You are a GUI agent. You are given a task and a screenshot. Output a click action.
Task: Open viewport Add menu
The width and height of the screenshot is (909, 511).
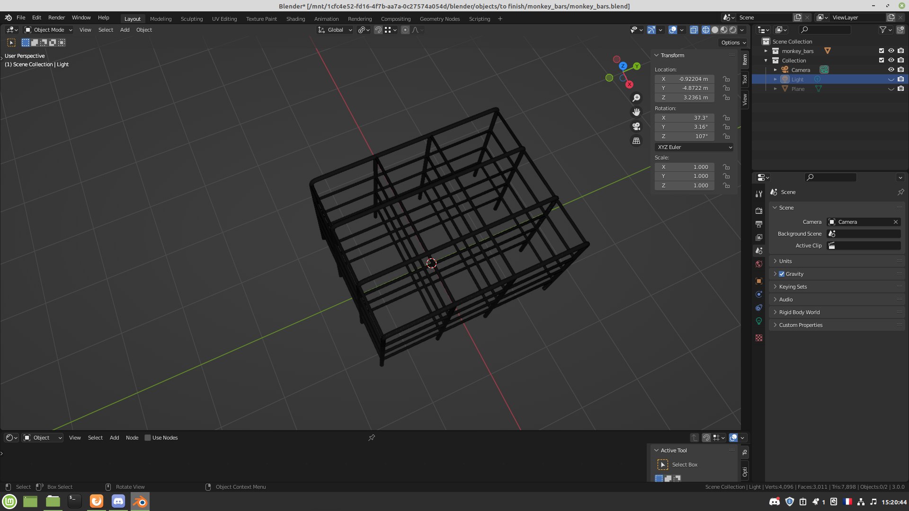(x=125, y=30)
